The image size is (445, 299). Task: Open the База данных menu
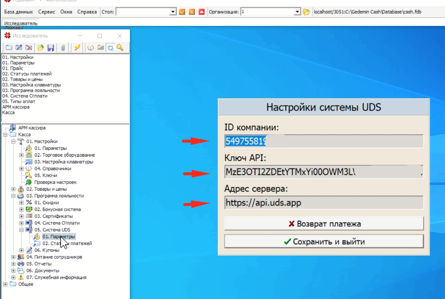19,12
